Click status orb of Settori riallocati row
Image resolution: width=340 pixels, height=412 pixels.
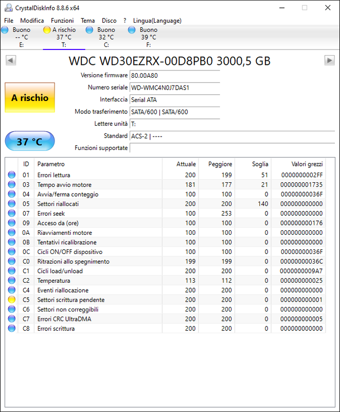tap(11, 203)
